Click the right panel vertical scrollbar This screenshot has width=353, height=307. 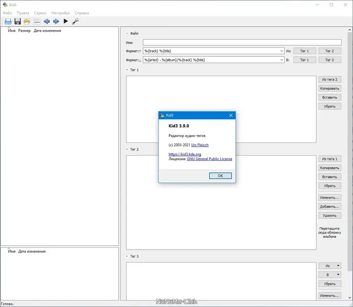point(349,152)
